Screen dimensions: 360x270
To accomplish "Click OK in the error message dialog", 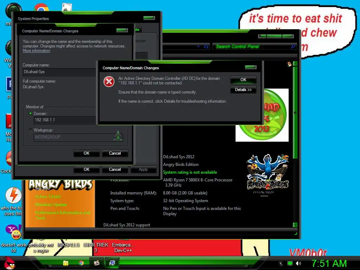I will (x=243, y=80).
